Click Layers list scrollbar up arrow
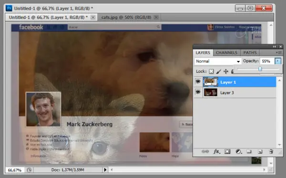Viewport: 286px width, 178px height. click(x=279, y=80)
